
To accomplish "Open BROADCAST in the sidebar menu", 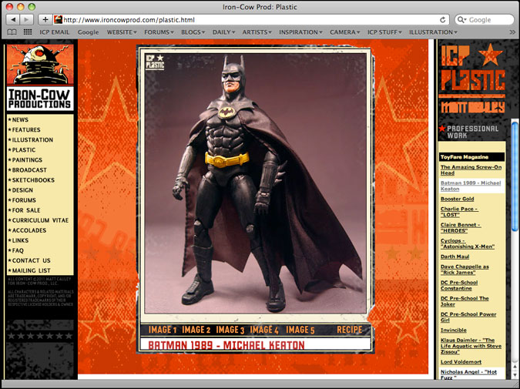I will point(29,170).
